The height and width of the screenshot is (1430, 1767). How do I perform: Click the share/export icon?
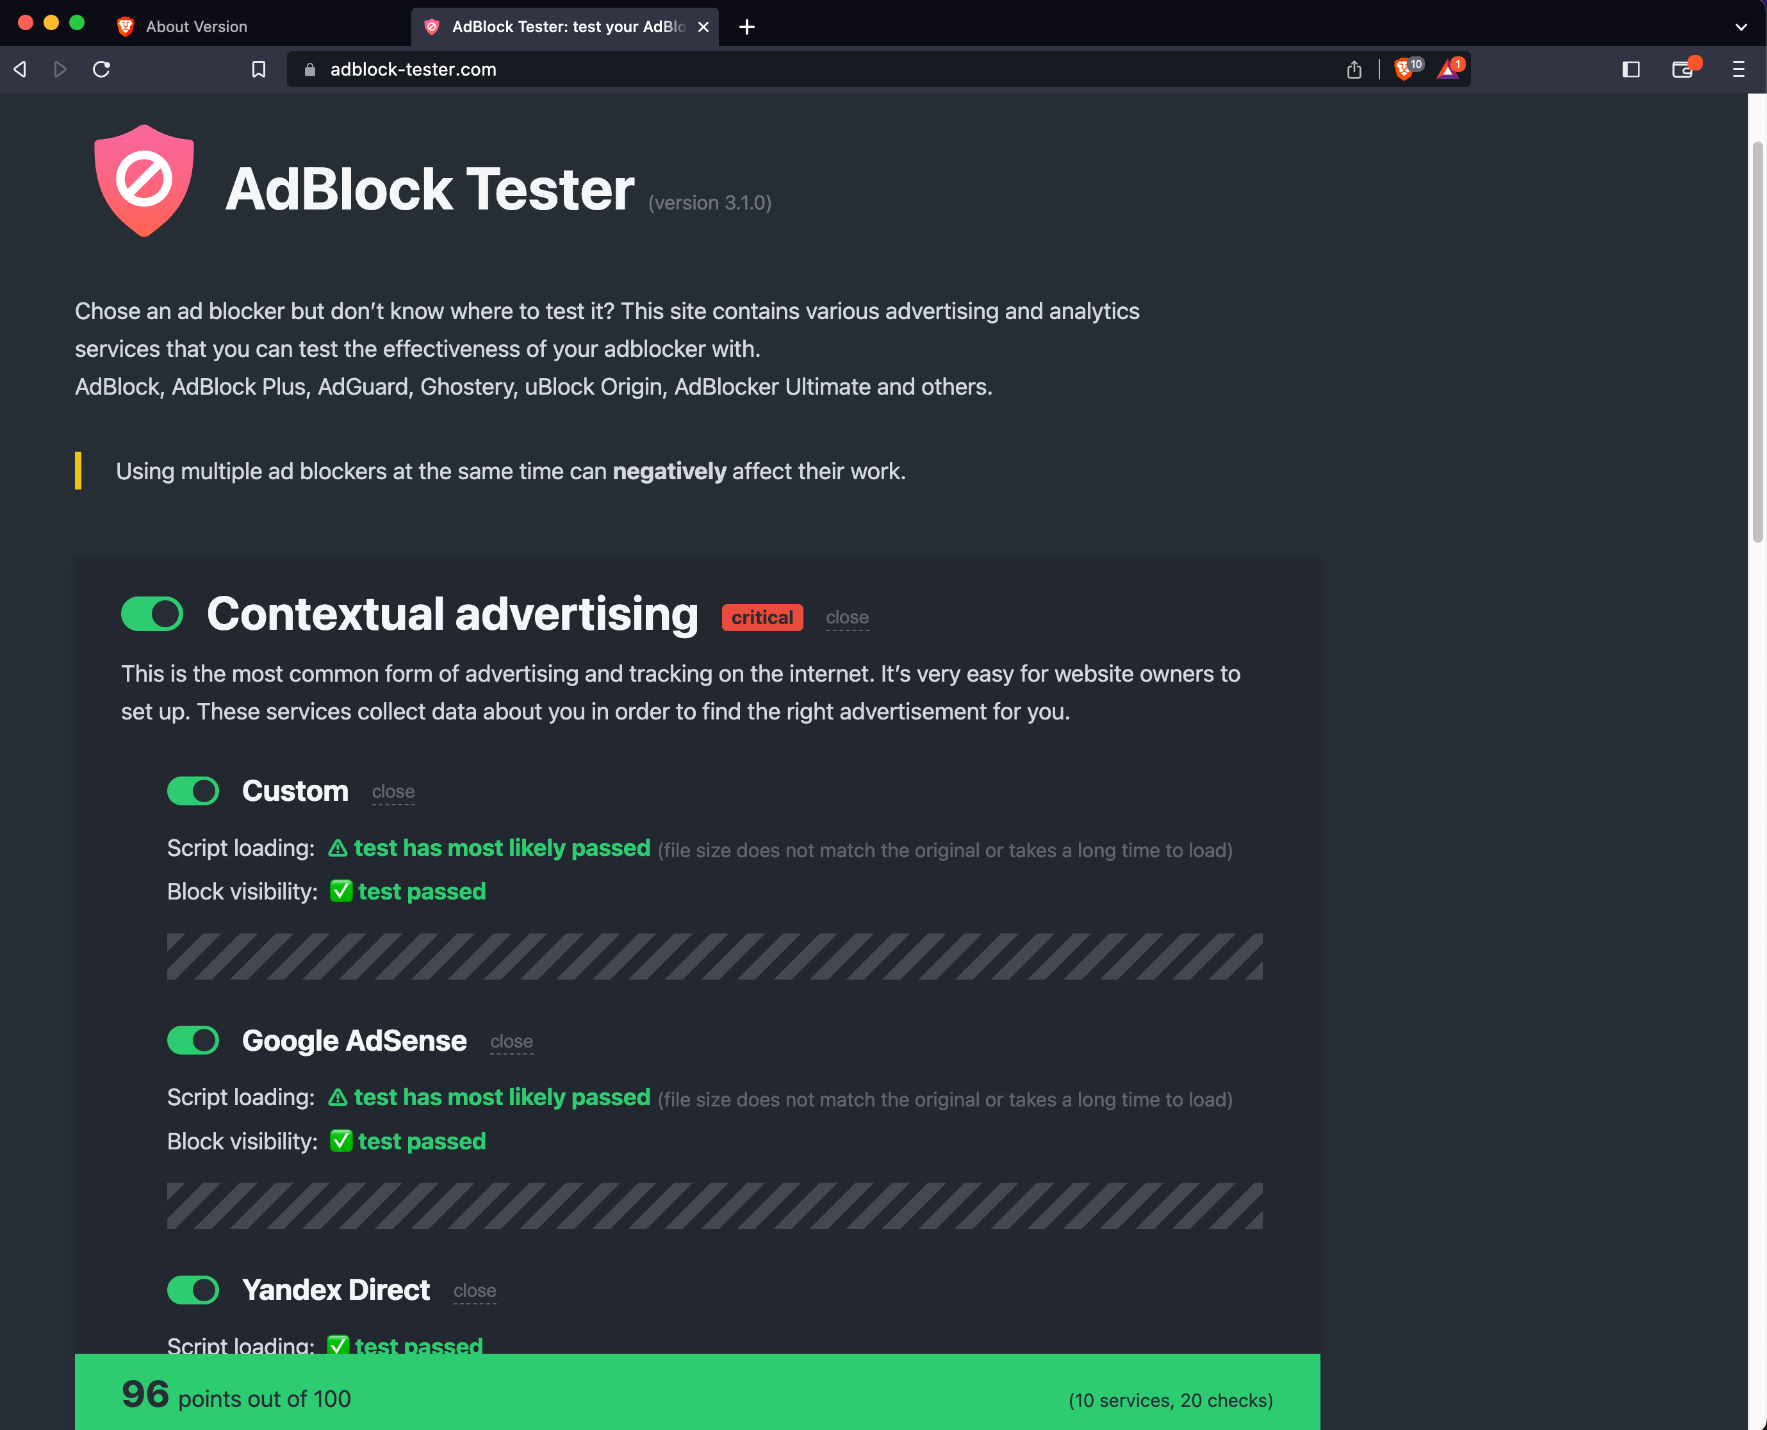[x=1354, y=69]
